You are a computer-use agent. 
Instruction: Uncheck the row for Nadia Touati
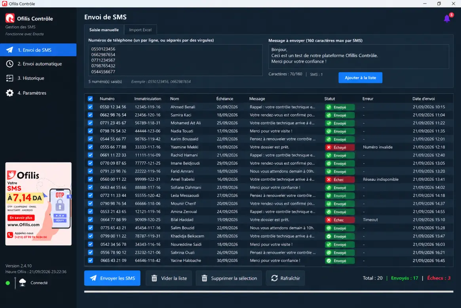coord(90,131)
